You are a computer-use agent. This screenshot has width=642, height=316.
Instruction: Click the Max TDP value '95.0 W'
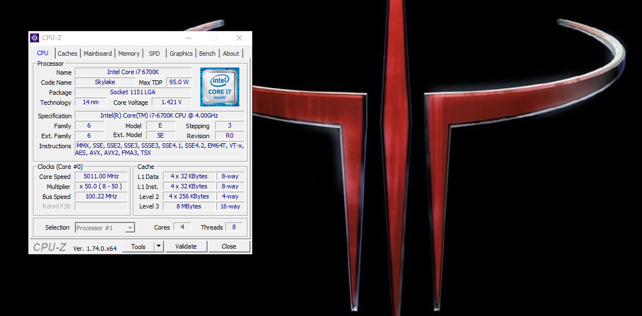pos(179,82)
